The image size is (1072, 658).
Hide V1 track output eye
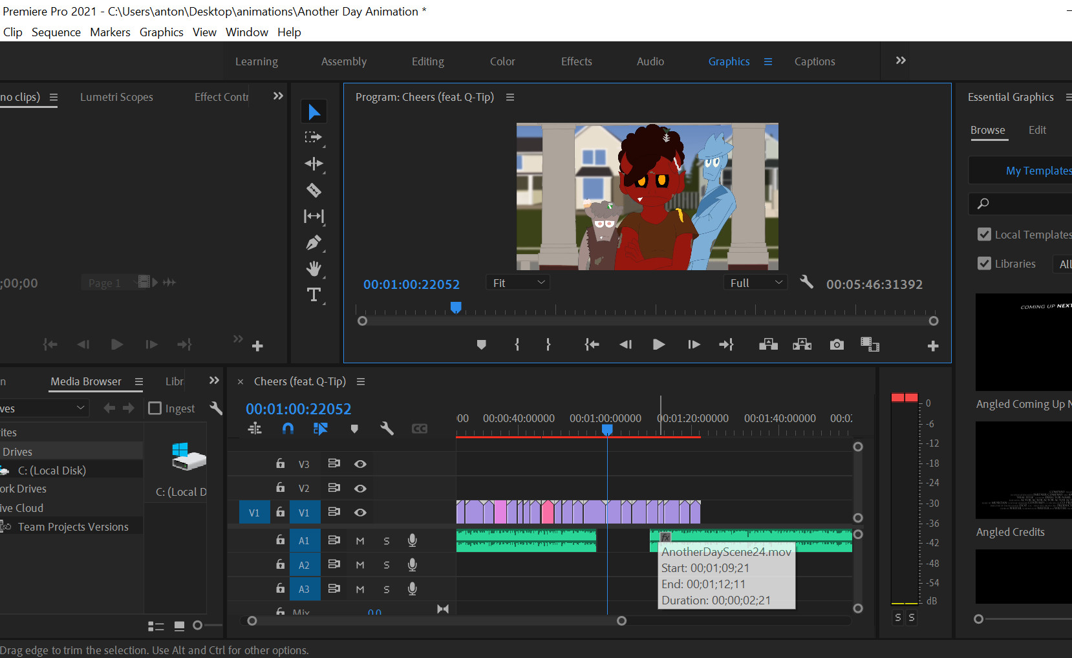click(360, 513)
